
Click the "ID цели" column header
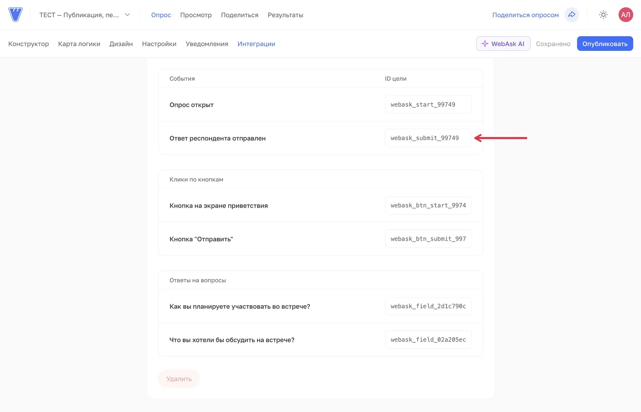(395, 79)
